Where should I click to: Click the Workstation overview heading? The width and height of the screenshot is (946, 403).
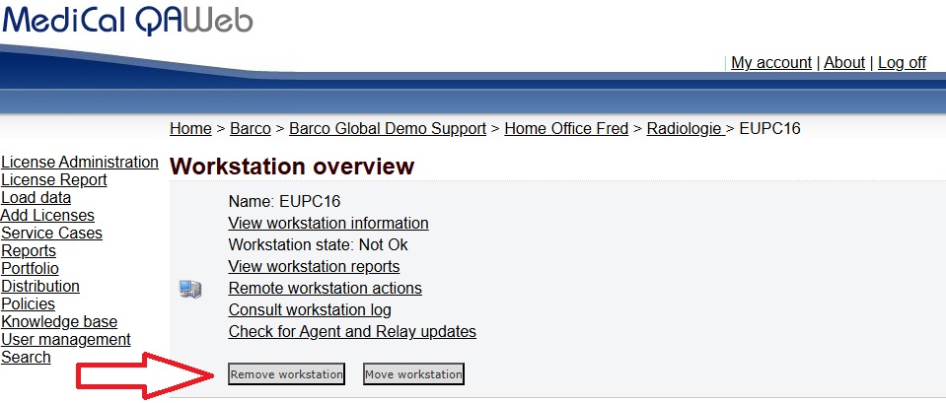(292, 167)
